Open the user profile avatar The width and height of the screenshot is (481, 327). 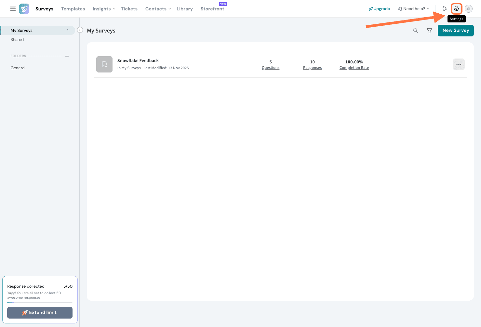469,9
